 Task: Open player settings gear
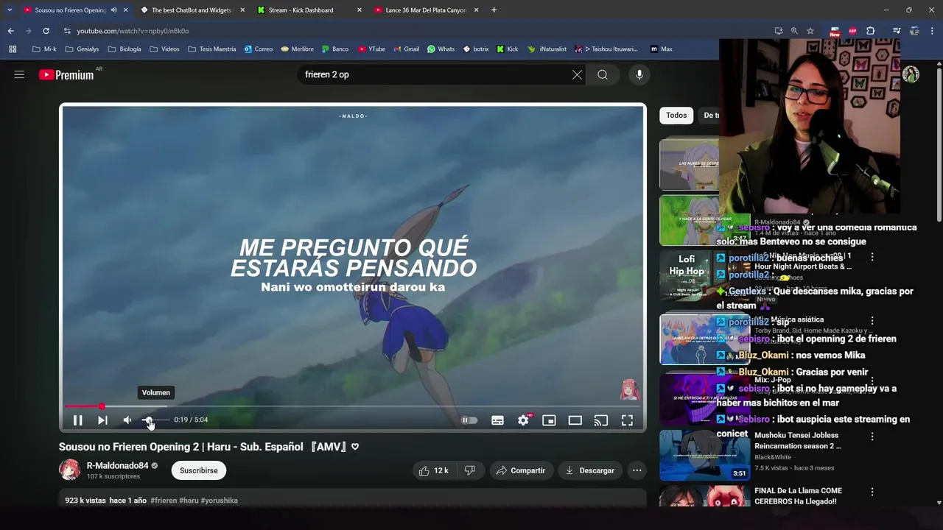[x=523, y=420]
